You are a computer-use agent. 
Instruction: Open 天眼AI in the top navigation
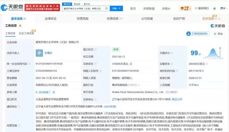tap(166, 9)
